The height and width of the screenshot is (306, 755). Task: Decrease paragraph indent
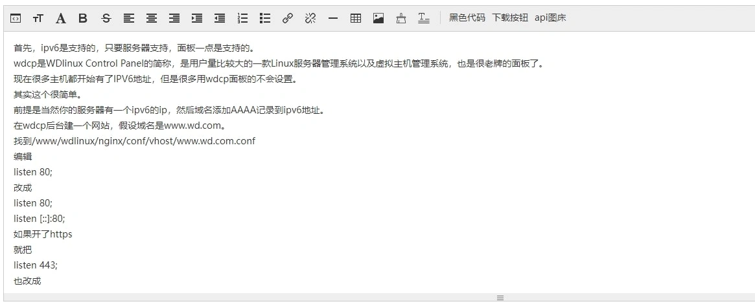pos(220,19)
